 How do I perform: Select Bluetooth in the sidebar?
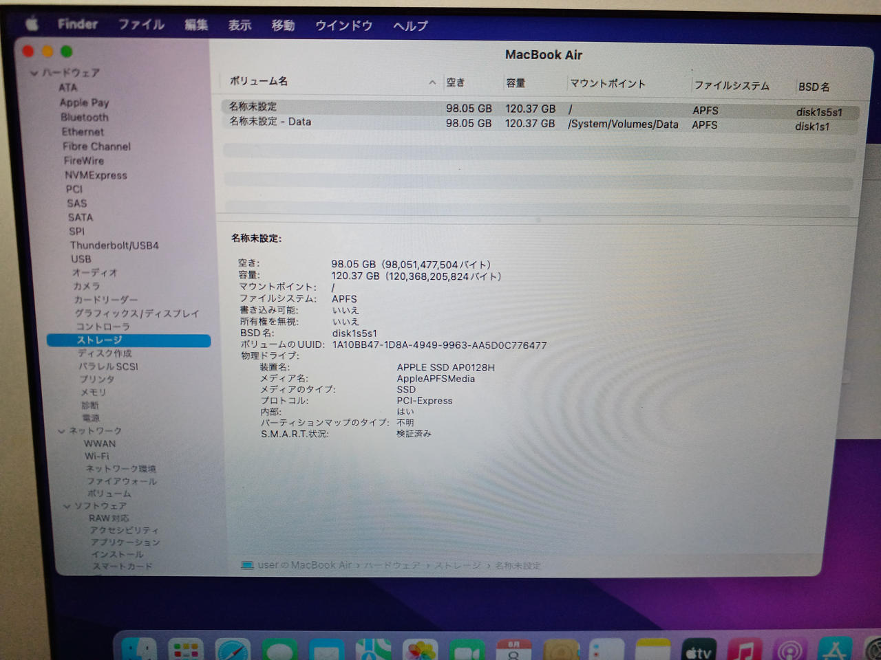tap(85, 117)
